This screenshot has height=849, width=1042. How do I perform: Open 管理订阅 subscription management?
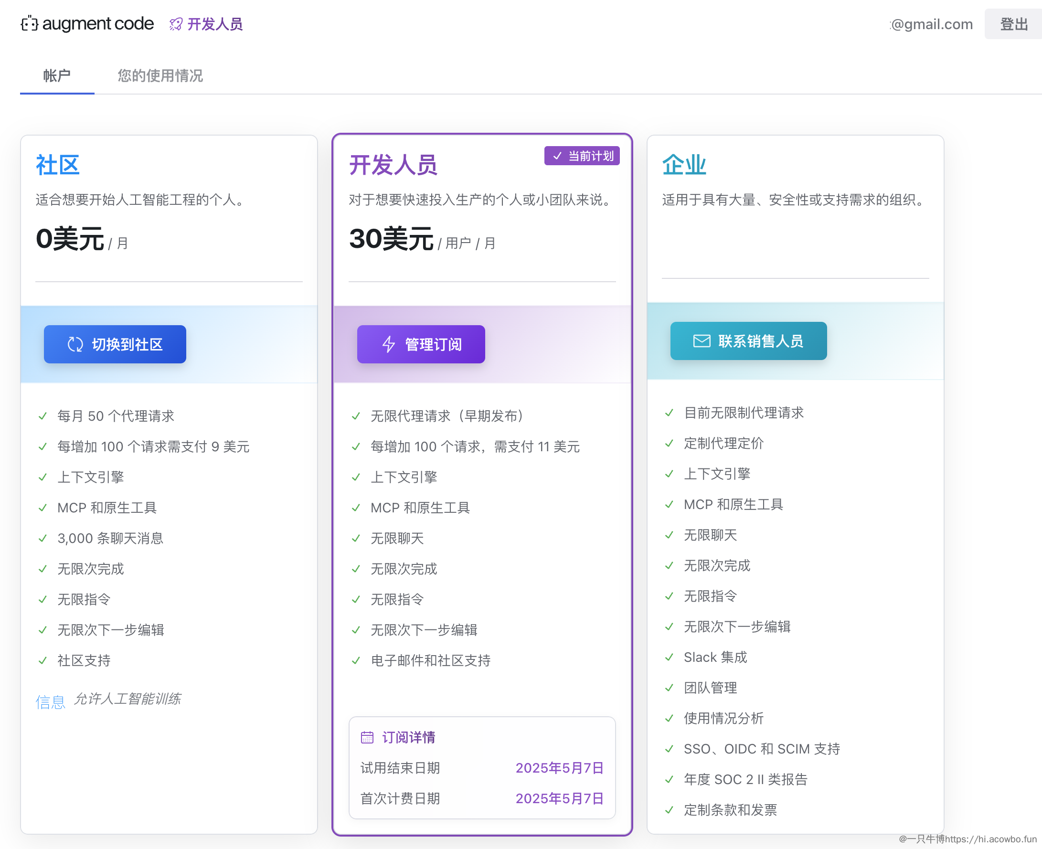point(421,344)
